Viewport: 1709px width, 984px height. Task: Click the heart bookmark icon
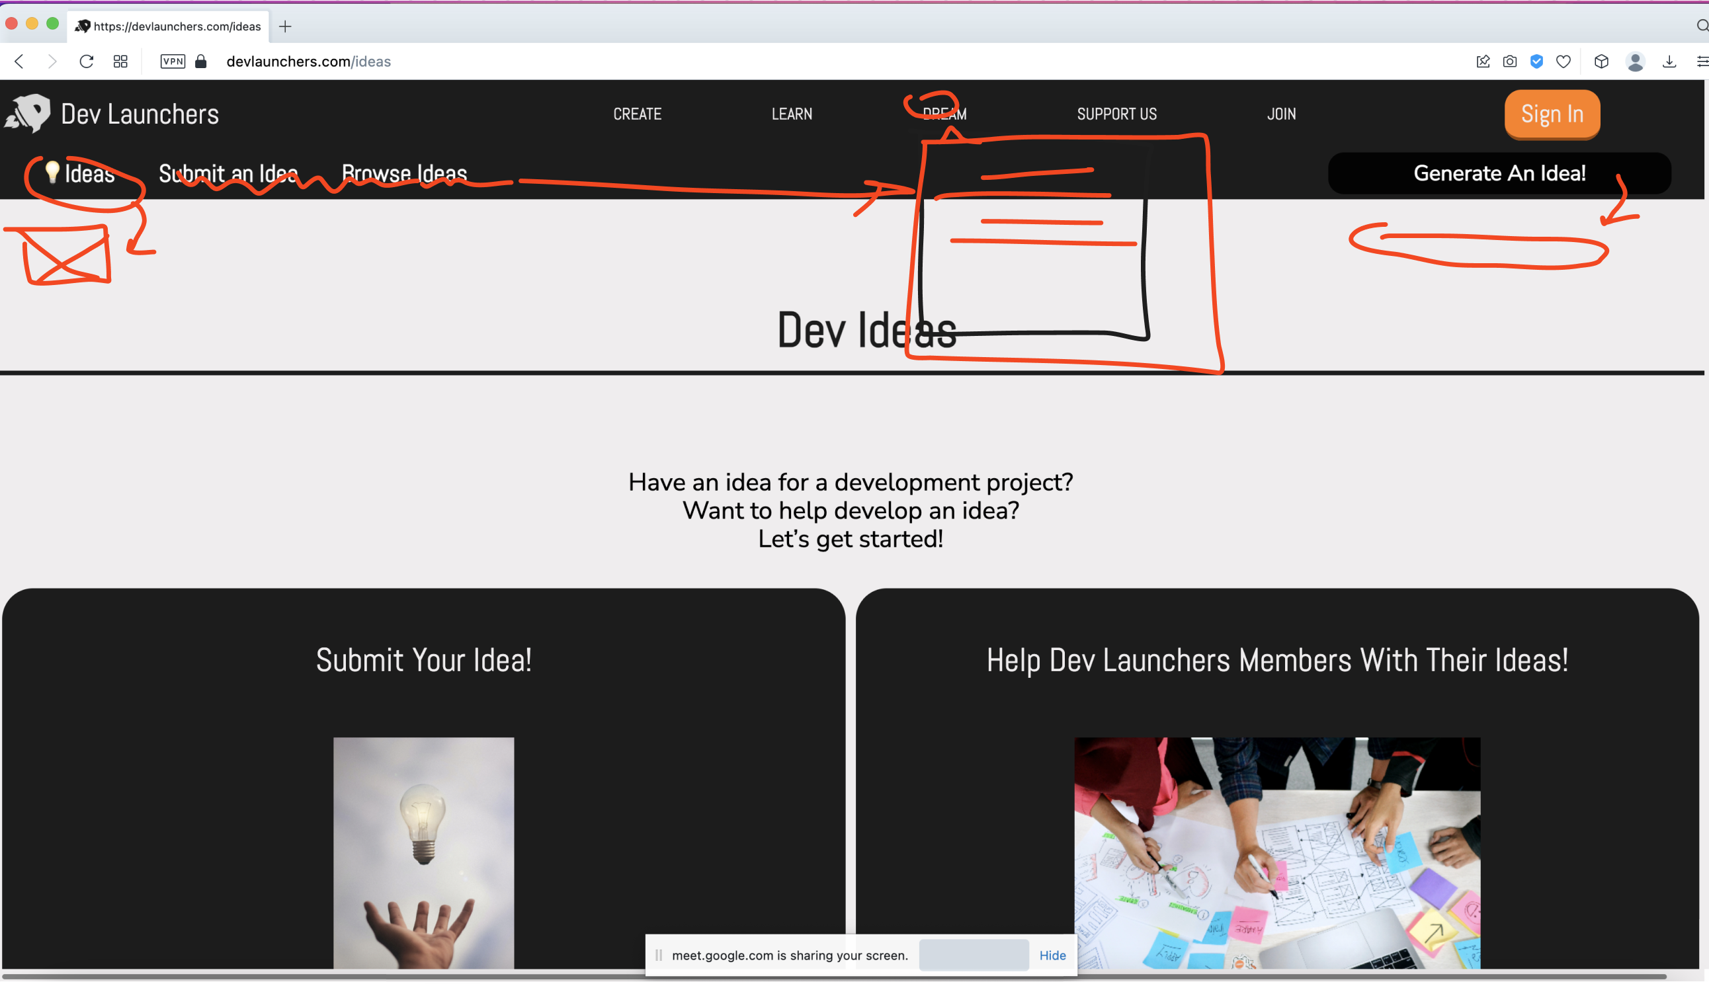(x=1563, y=61)
